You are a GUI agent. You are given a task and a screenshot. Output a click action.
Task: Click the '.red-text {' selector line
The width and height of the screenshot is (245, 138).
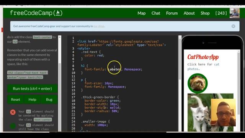click(x=91, y=52)
